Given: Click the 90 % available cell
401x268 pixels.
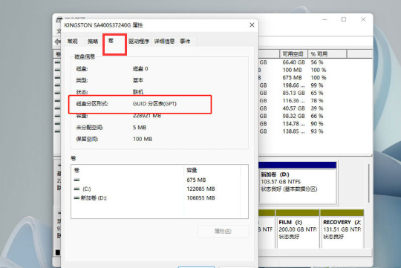Looking at the screenshot, I should pyautogui.click(x=317, y=124).
